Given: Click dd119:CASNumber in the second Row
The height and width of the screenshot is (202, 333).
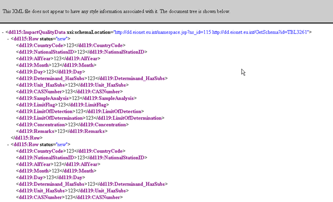Looking at the screenshot, I should pos(70,197).
